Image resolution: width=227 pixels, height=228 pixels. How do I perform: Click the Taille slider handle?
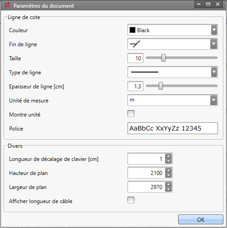tap(163, 58)
